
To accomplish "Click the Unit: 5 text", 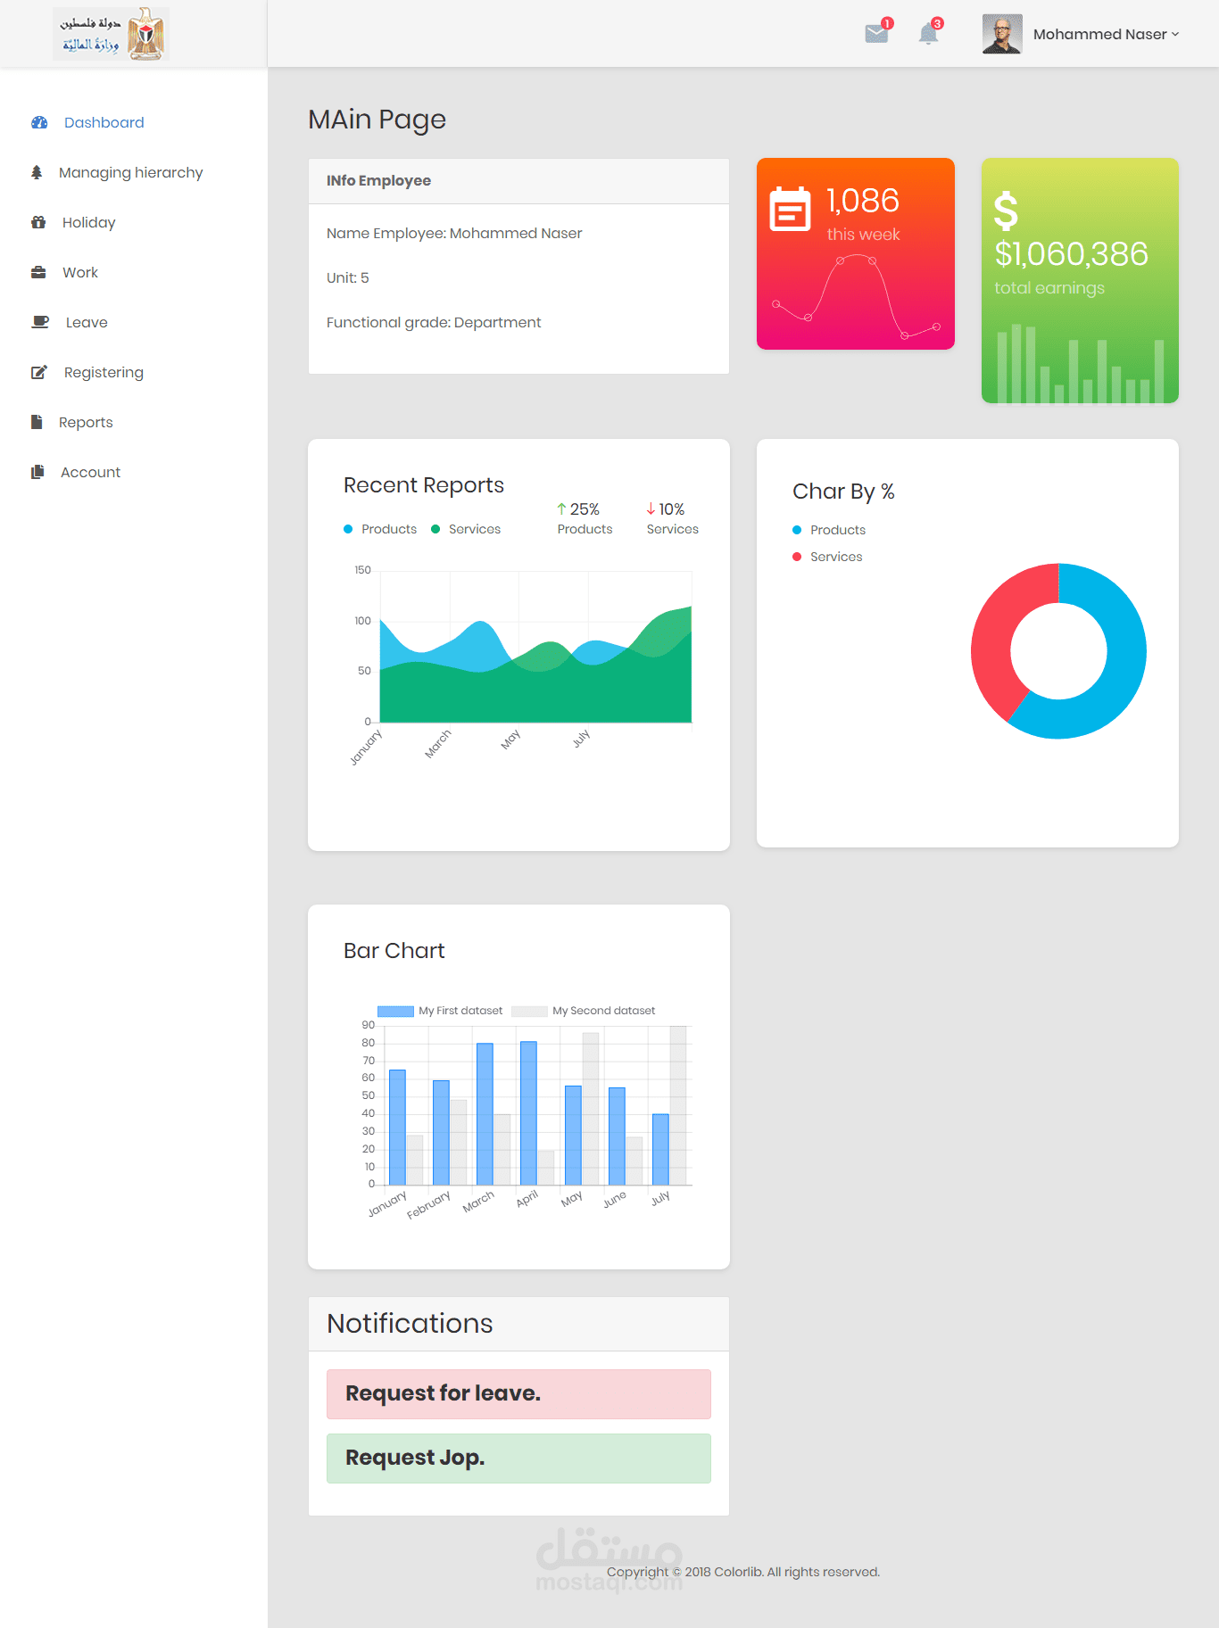I will point(348,277).
